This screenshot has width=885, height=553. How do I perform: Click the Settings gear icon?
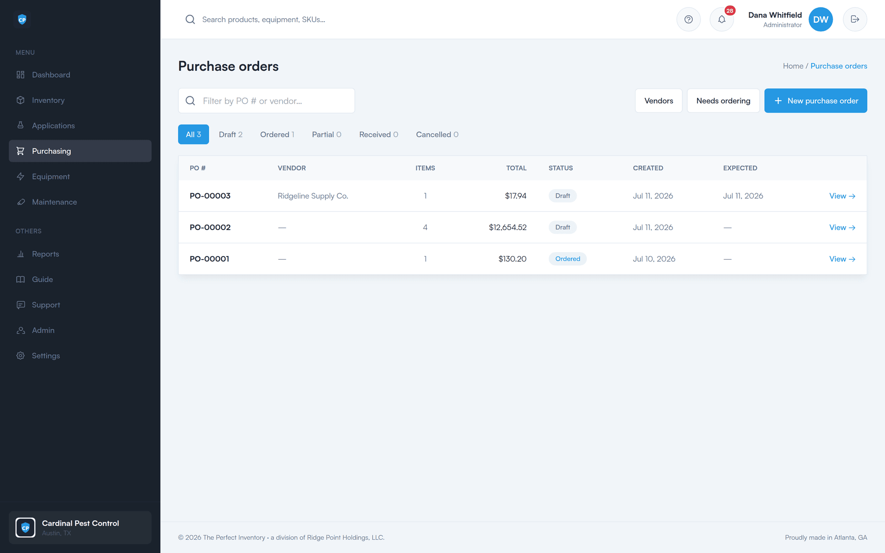coord(20,356)
